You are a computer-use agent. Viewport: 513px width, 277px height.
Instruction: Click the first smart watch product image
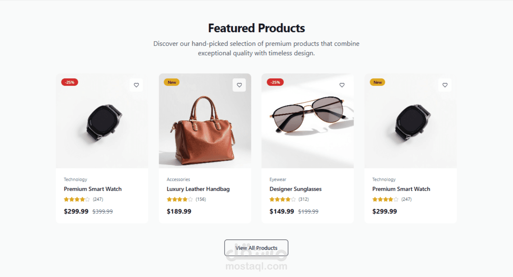(102, 121)
